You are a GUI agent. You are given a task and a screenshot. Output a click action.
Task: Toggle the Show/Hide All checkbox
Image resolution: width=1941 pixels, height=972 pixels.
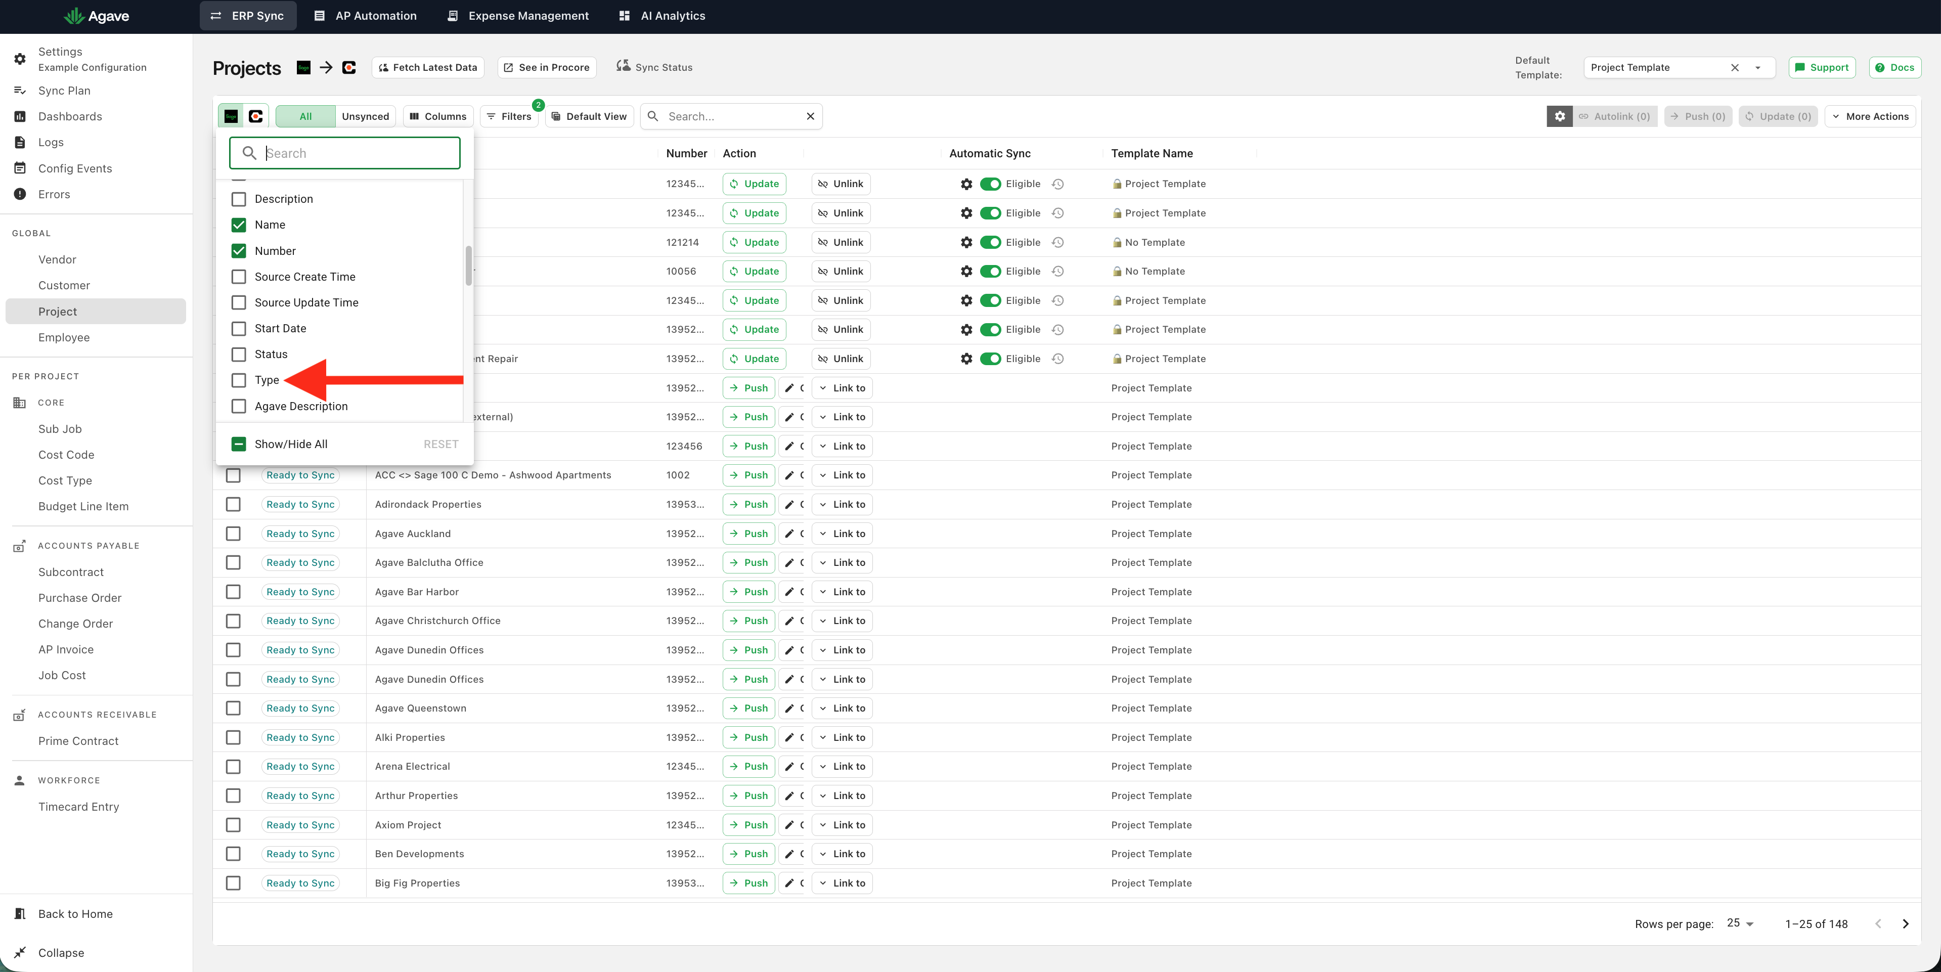pyautogui.click(x=239, y=444)
